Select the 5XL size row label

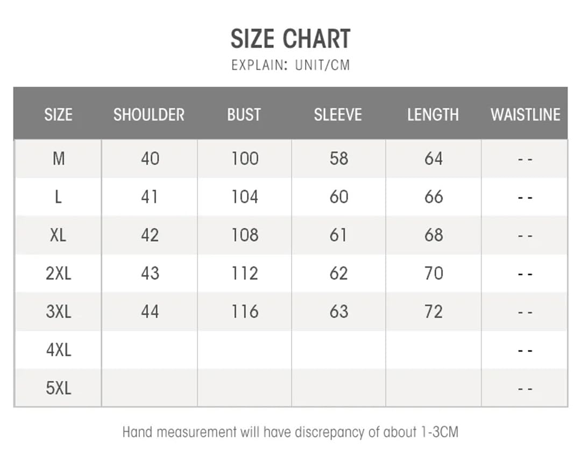click(x=59, y=388)
